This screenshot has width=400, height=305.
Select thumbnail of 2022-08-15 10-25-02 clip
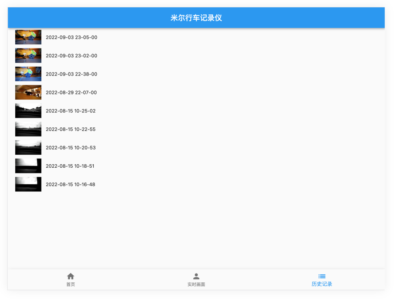coord(28,111)
